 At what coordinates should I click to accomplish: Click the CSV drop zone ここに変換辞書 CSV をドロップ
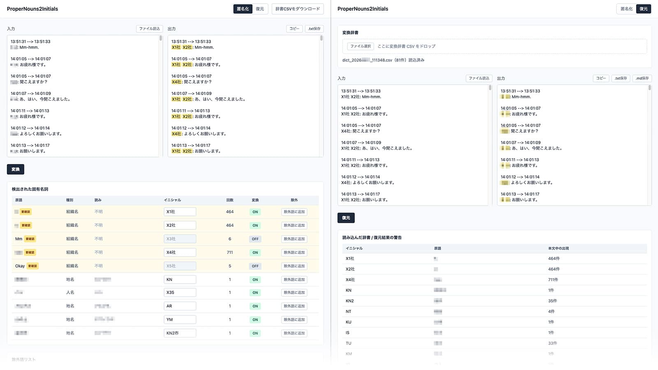click(x=494, y=46)
